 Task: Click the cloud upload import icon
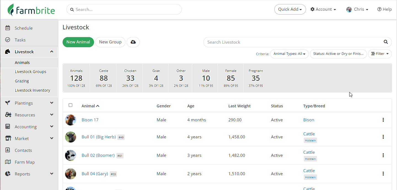click(x=133, y=42)
